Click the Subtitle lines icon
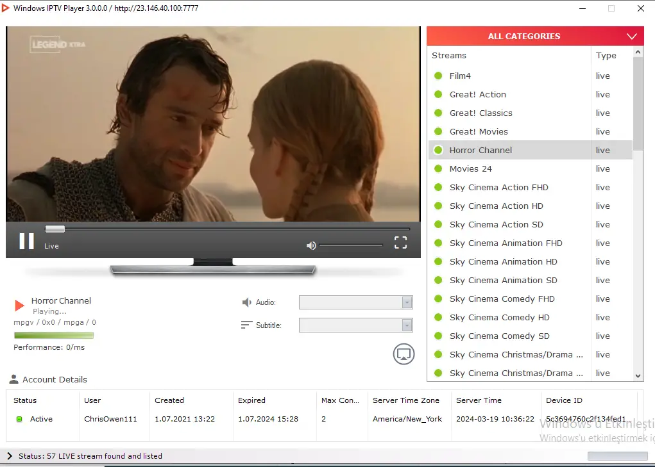The height and width of the screenshot is (467, 655). click(246, 325)
